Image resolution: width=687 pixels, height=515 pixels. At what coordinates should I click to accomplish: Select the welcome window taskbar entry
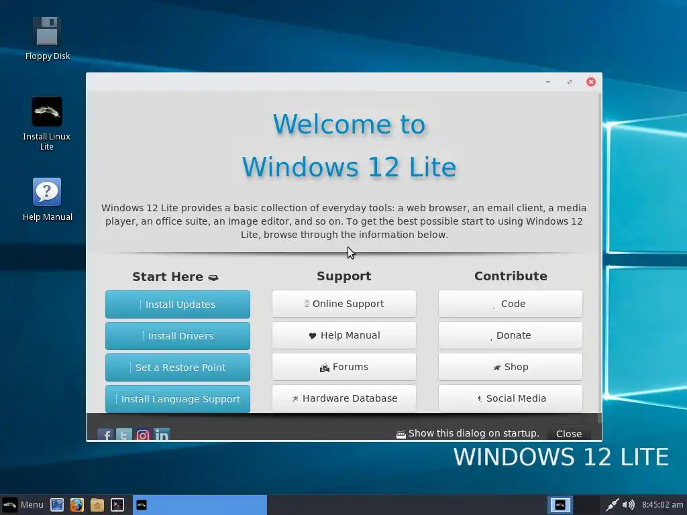tap(200, 505)
